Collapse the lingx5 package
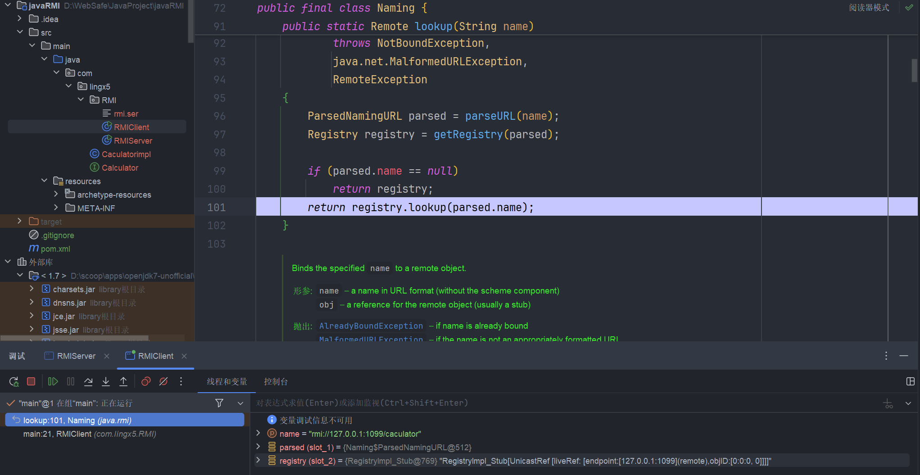Image resolution: width=920 pixels, height=475 pixels. 68,86
